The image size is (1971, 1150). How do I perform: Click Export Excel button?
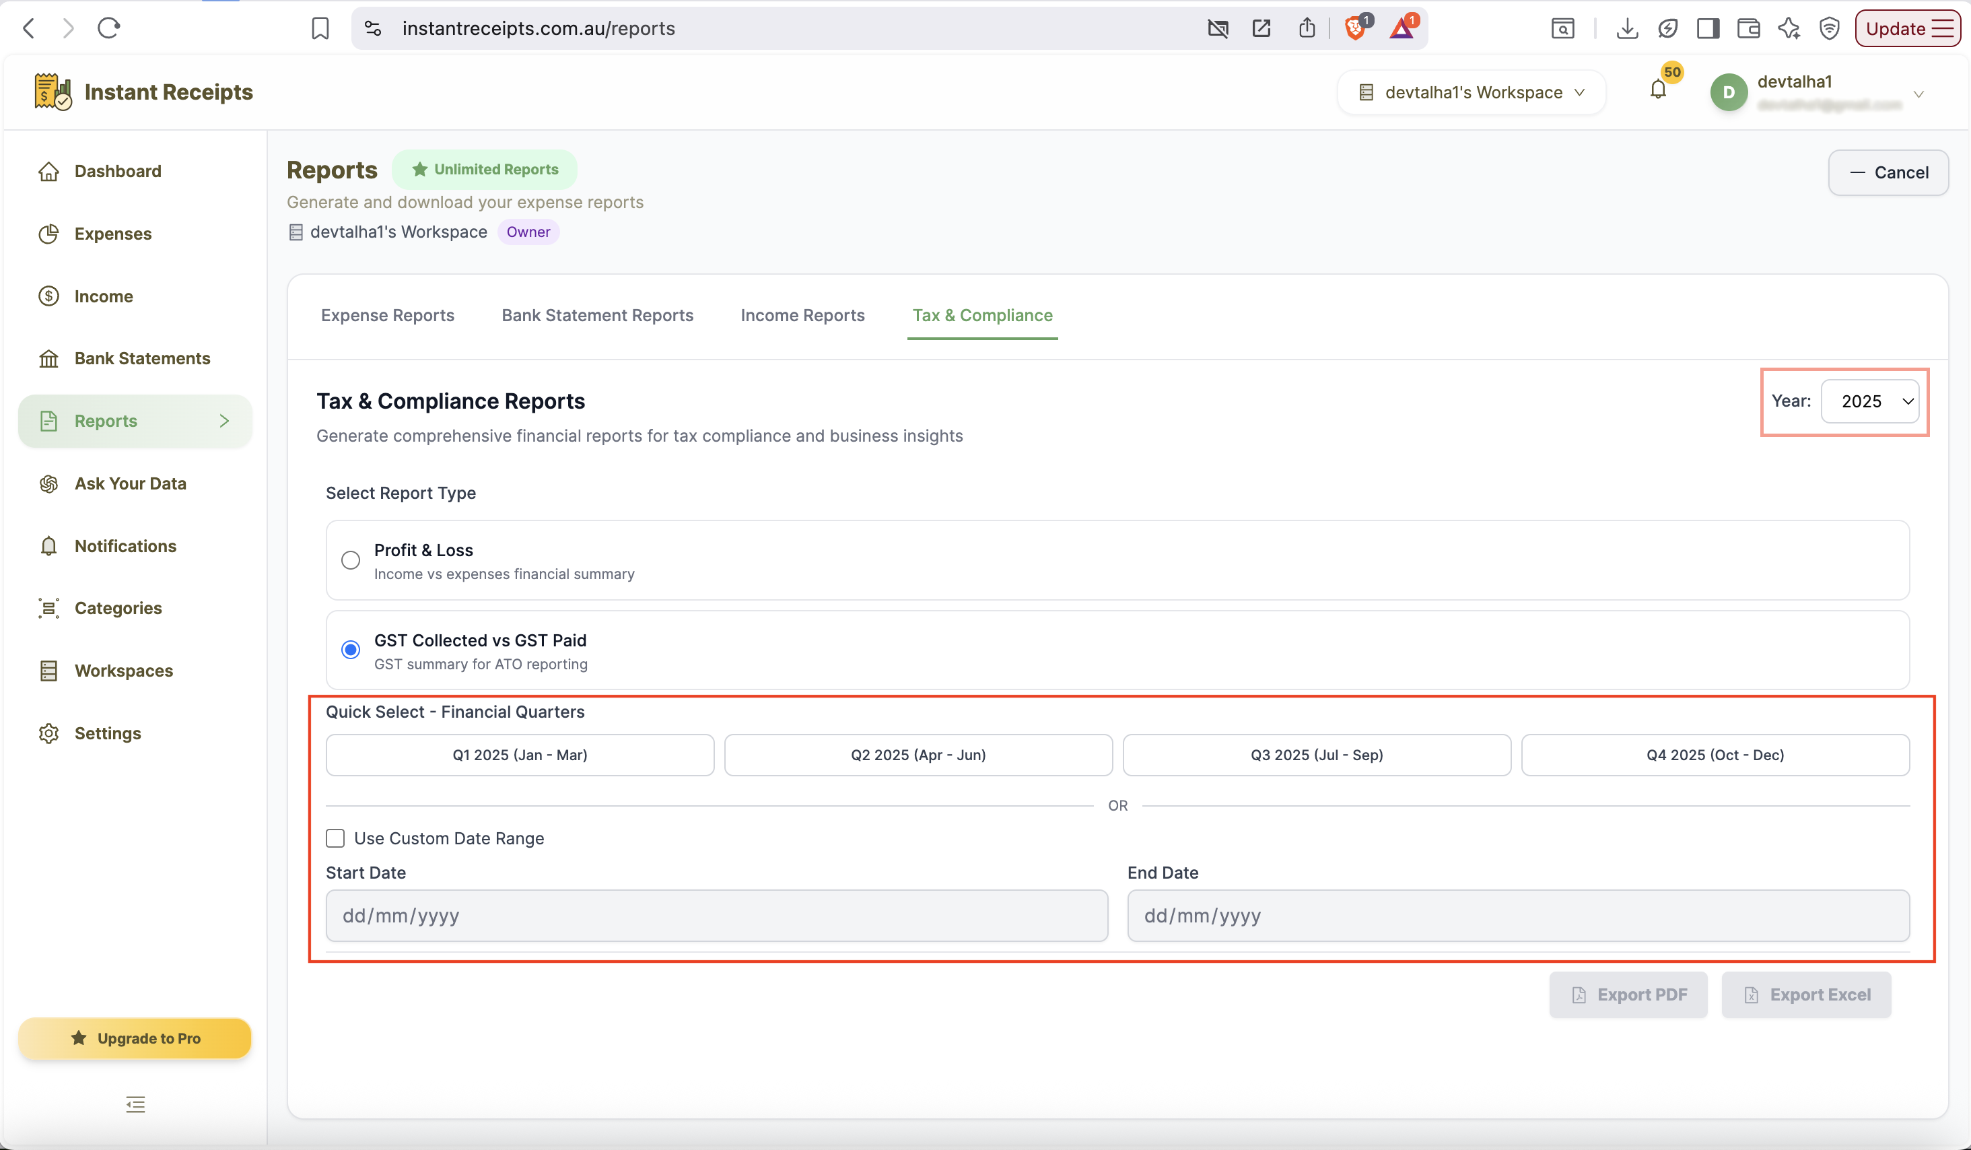(1807, 994)
